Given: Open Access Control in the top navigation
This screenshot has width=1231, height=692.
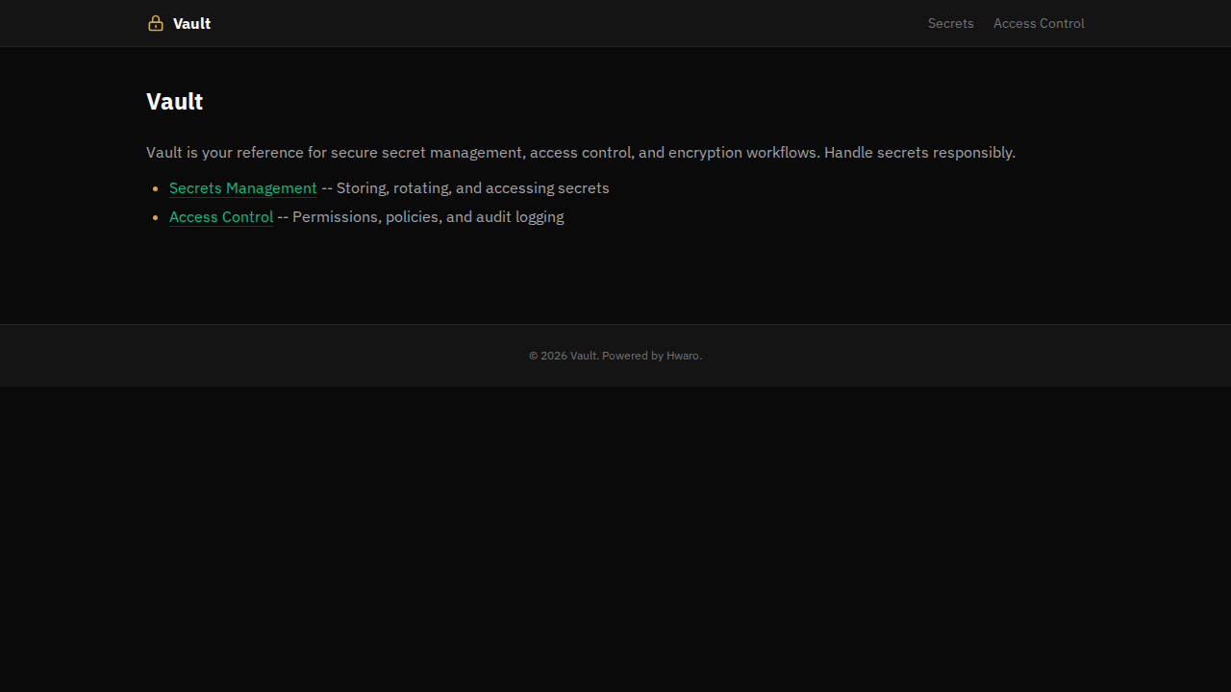Looking at the screenshot, I should point(1038,23).
